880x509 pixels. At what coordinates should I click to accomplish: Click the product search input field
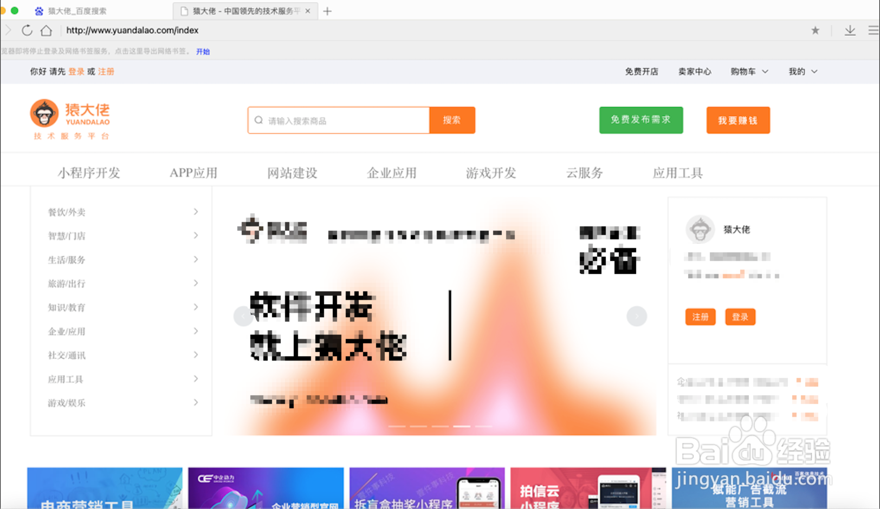[336, 120]
